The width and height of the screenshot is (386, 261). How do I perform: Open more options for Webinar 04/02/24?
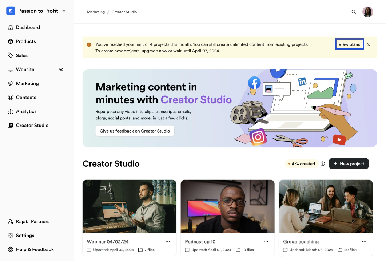point(168,242)
